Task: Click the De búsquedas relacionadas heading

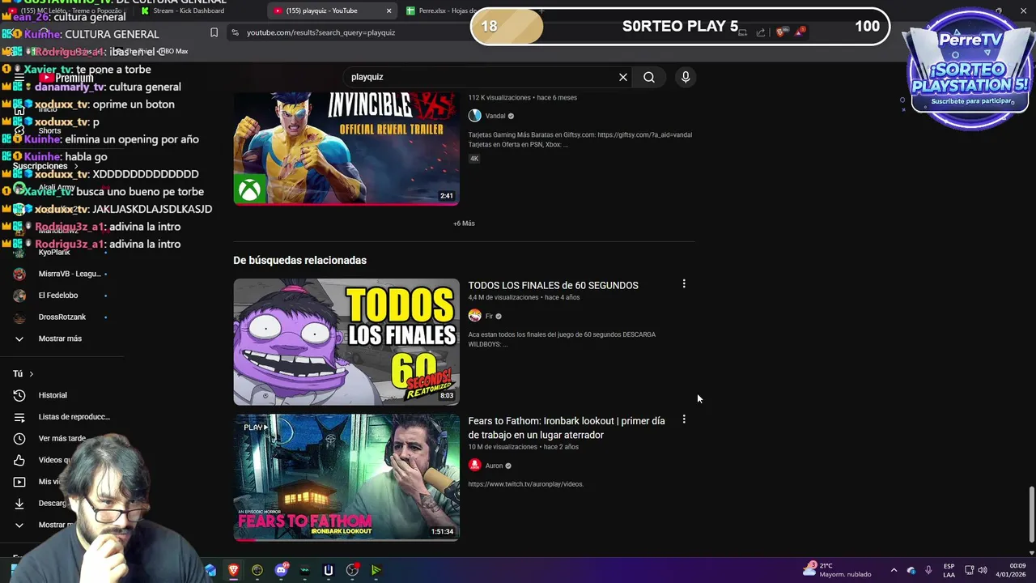Action: pos(299,260)
